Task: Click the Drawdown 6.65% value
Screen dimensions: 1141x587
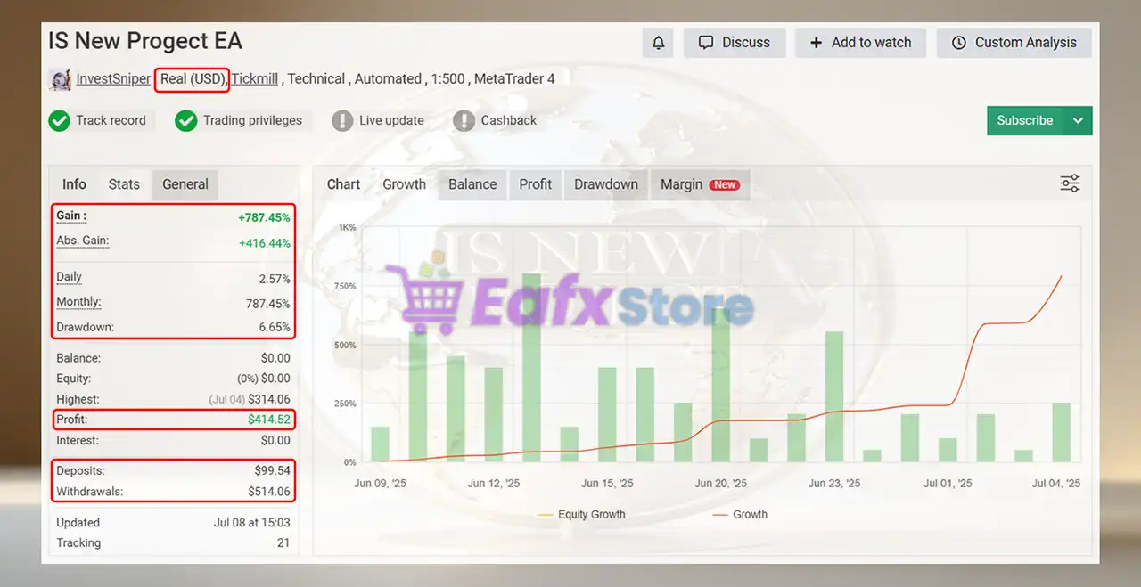Action: click(275, 327)
